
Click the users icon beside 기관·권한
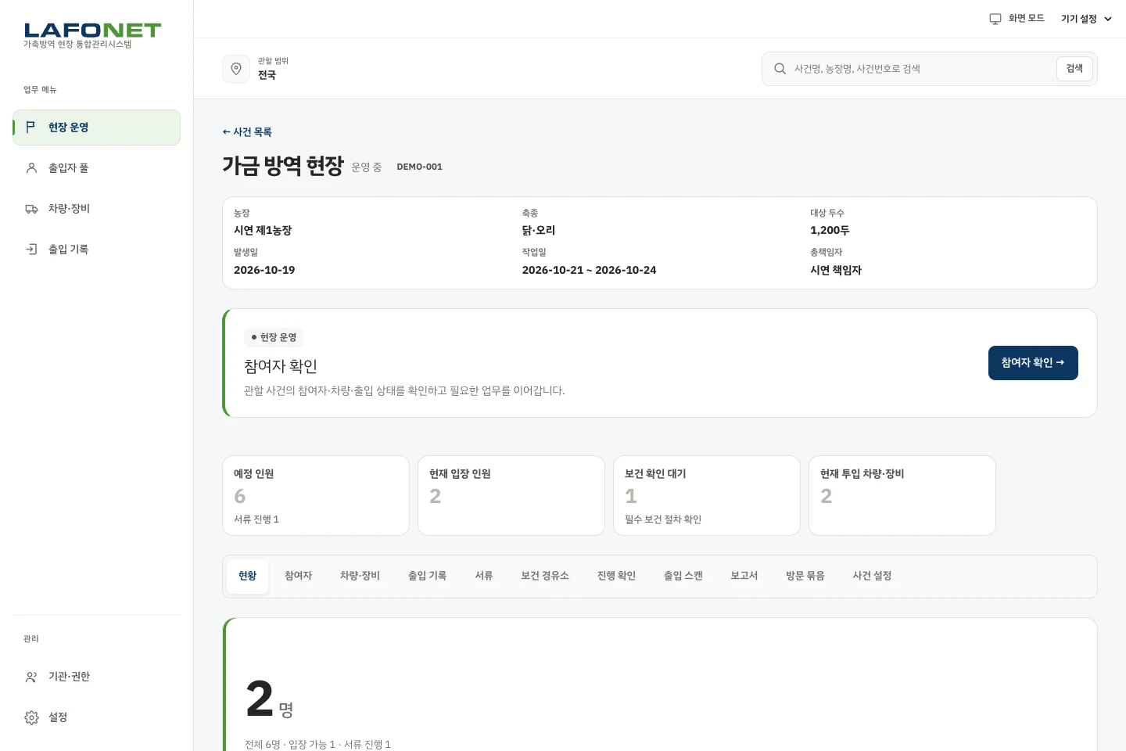point(31,677)
